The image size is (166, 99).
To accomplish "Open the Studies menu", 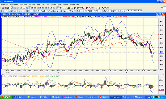I will tap(53, 4).
